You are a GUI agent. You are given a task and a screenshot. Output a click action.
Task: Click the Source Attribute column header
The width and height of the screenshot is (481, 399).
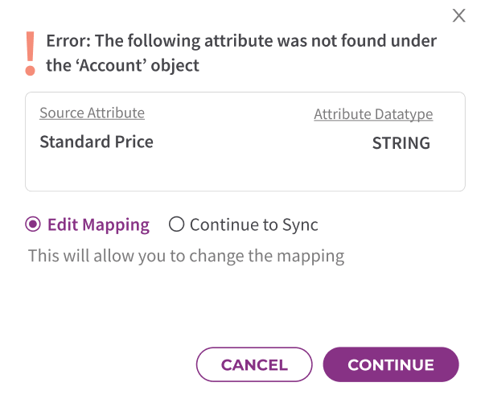[92, 113]
